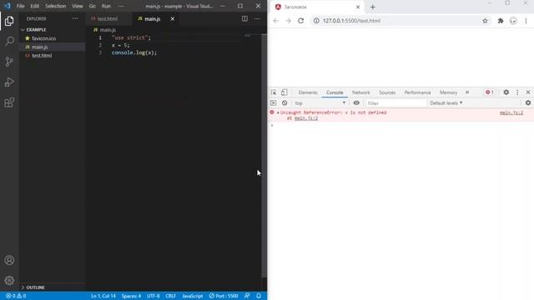Activate DevTools inspect element picker
Viewport: 534px width, 300px height.
pos(274,92)
